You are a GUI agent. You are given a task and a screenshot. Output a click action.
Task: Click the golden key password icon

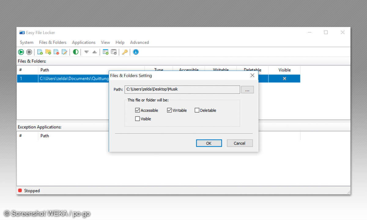[x=125, y=52]
